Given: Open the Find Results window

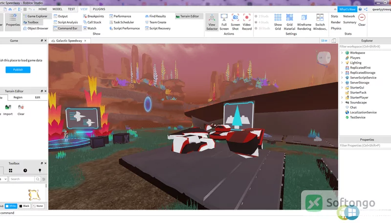Looking at the screenshot, I should (x=155, y=16).
